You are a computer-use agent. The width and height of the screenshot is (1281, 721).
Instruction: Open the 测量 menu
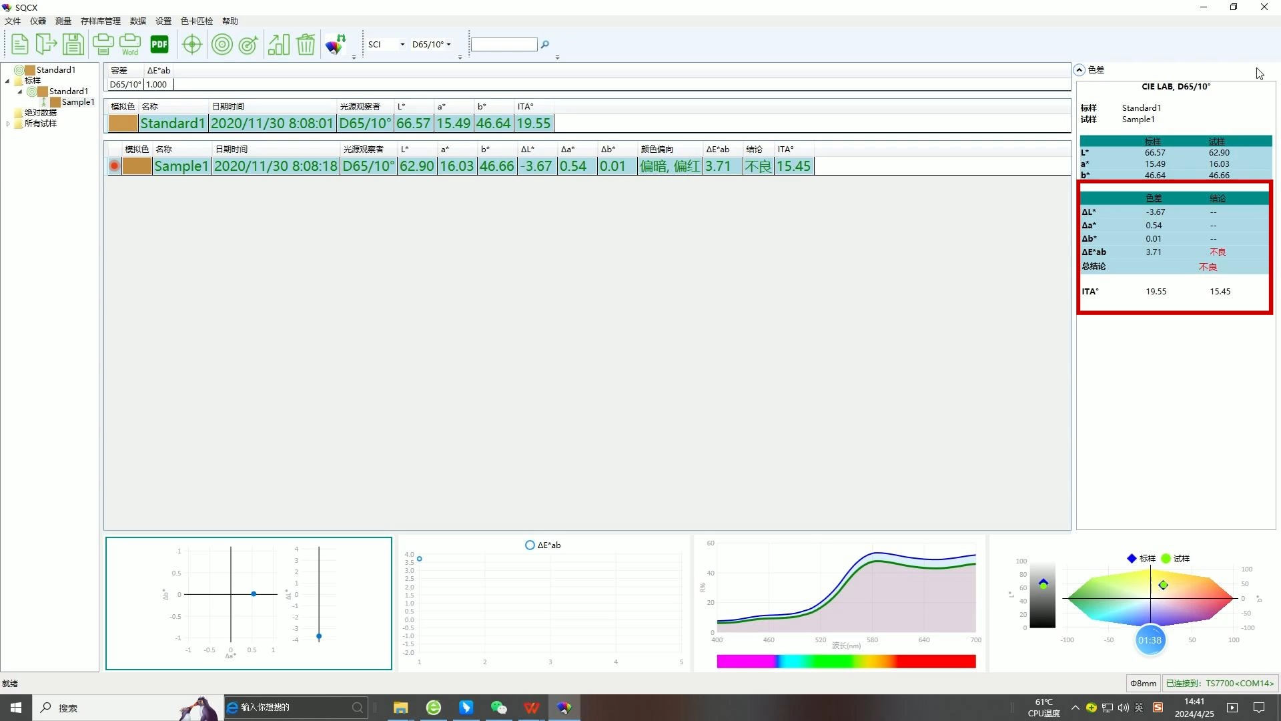point(63,21)
